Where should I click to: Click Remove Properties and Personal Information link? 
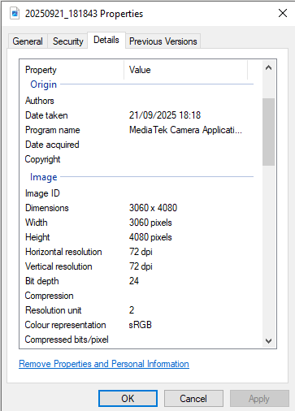104,364
